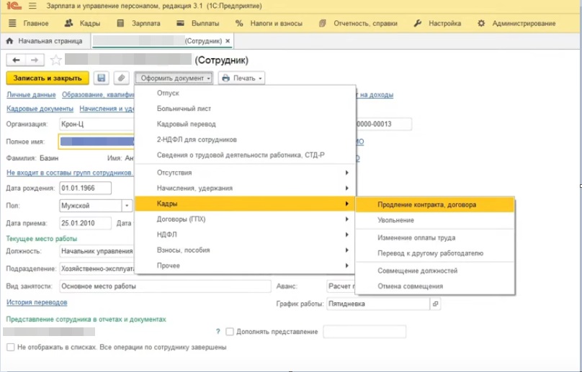Viewport: 582px width, 372px height.
Task: Open the Администрирование gear section
Action: (520, 23)
